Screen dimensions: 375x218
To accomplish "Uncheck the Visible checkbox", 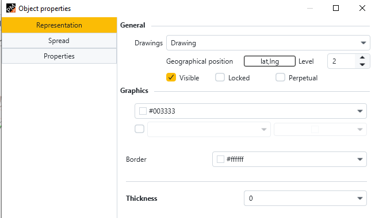I will tap(171, 77).
